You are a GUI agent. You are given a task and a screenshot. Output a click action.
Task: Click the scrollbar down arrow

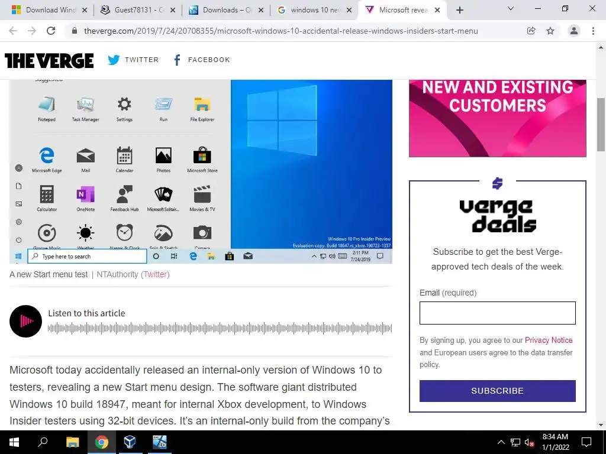pyautogui.click(x=601, y=425)
